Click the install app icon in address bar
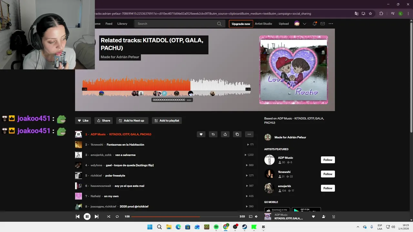 point(363,14)
